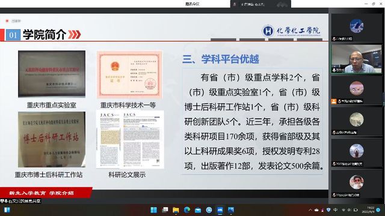Open the Windows Security shield tray icon

[x=329, y=210]
